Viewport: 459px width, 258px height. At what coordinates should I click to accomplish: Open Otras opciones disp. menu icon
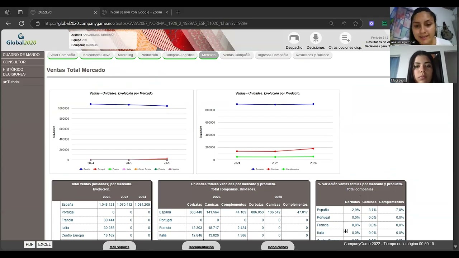click(x=345, y=38)
